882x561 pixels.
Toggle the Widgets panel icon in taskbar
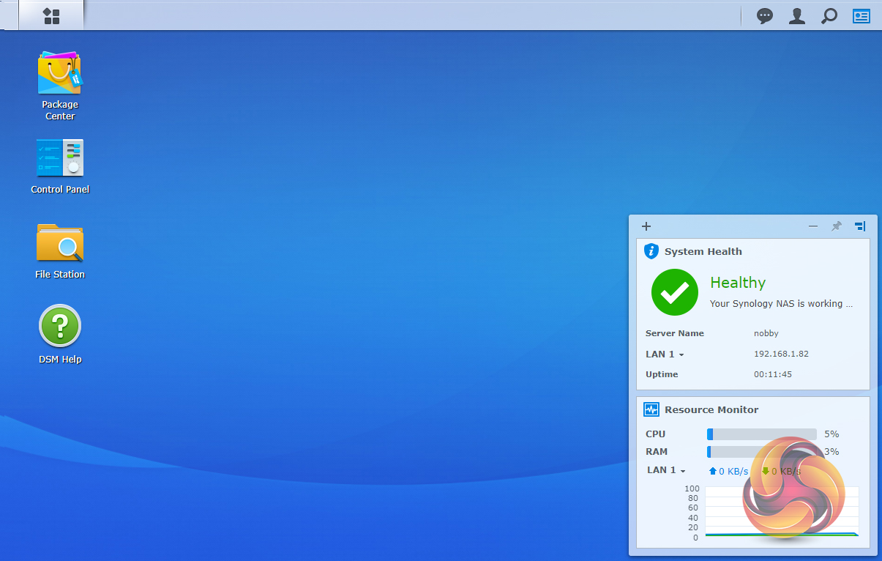862,15
